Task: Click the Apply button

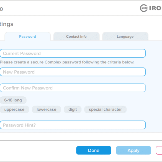Action: tap(133, 150)
